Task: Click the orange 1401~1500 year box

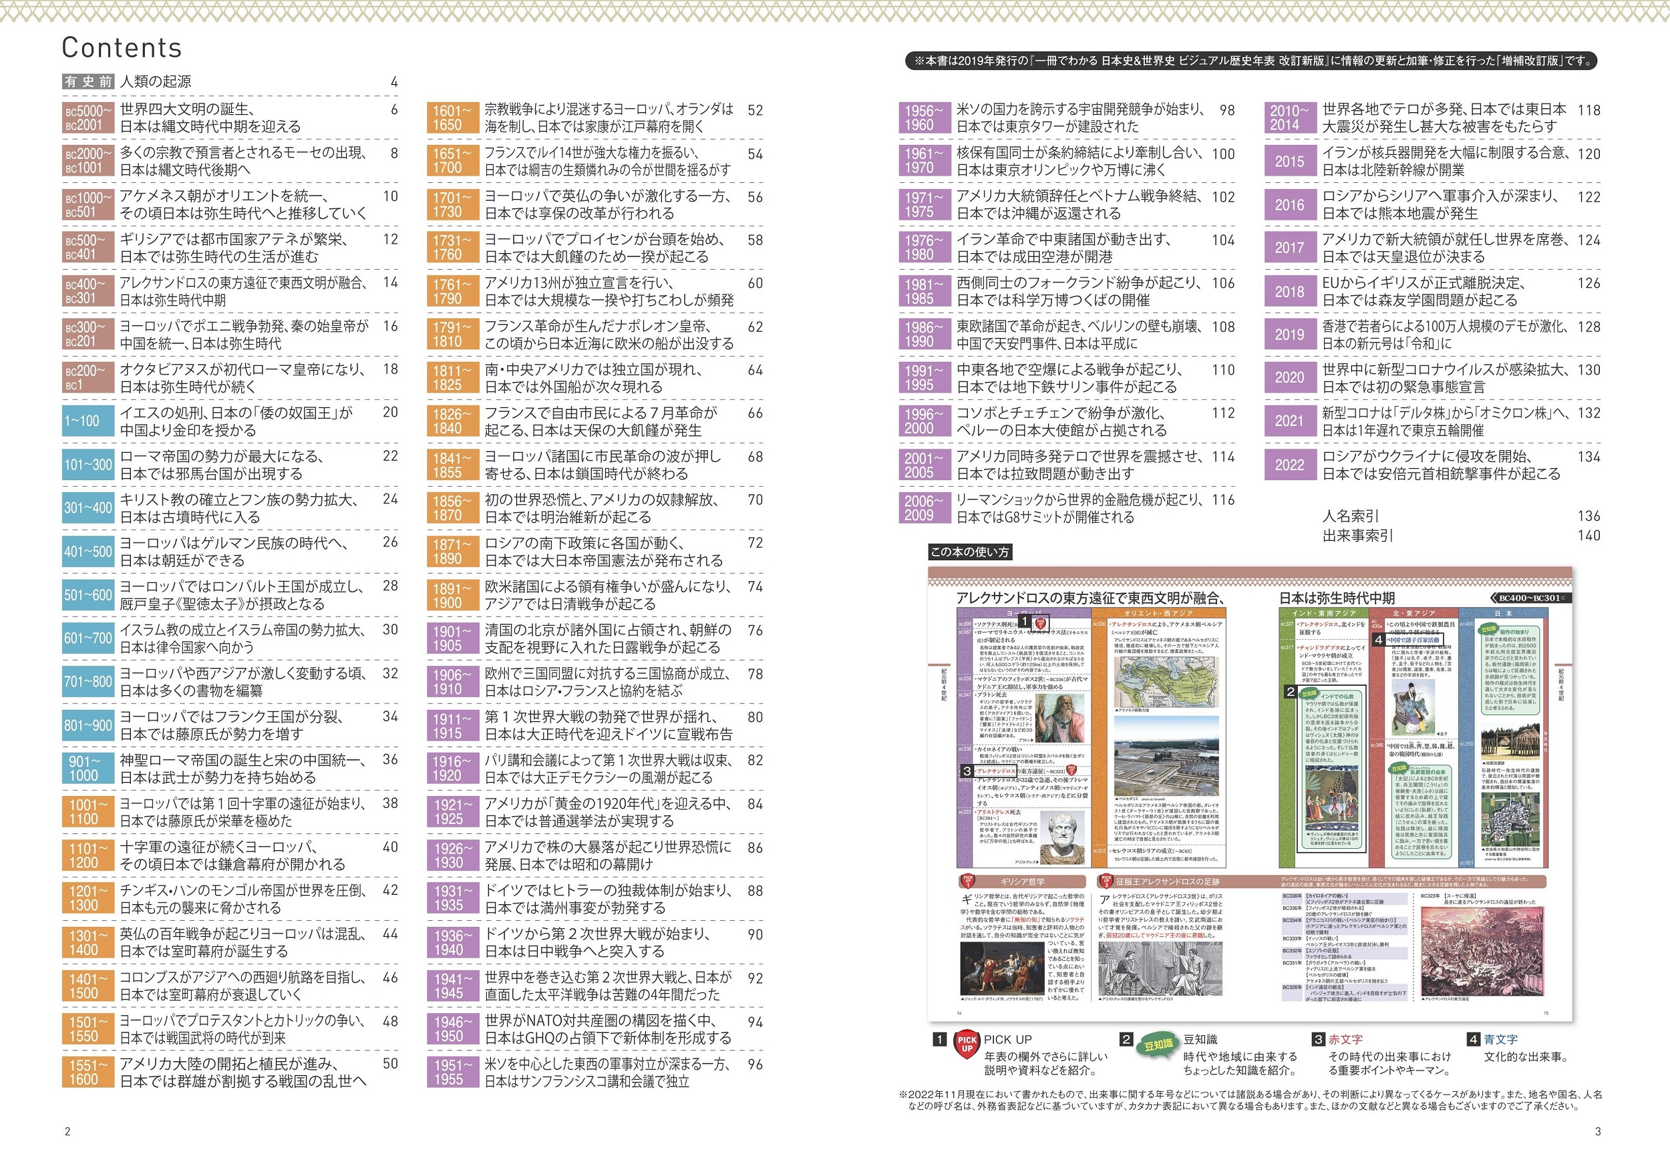Action: tap(88, 986)
